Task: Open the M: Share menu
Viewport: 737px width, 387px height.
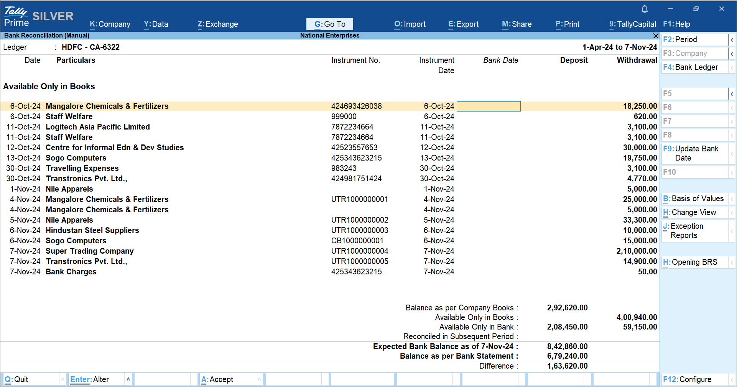Action: point(517,24)
